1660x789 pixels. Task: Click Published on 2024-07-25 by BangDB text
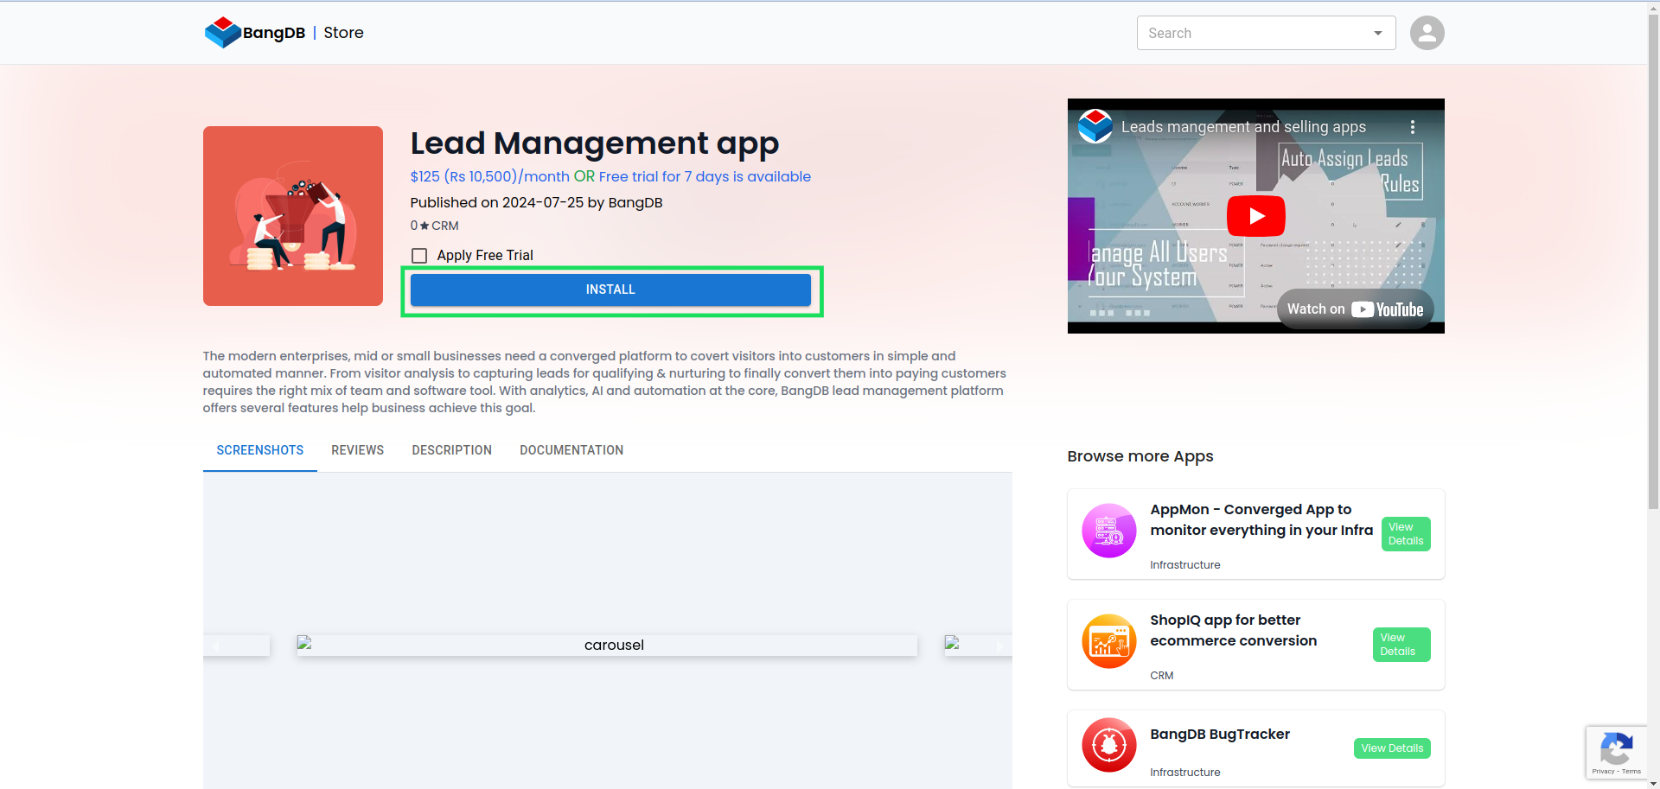tap(536, 202)
